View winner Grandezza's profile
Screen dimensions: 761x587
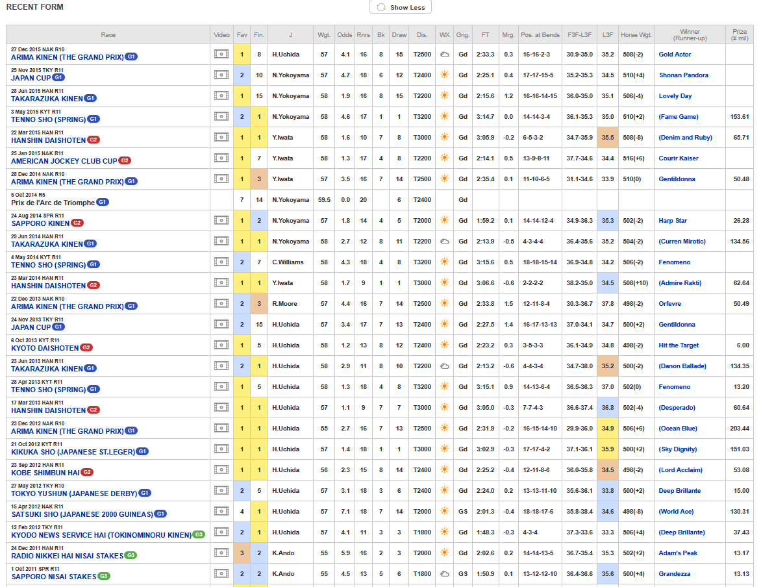[674, 574]
